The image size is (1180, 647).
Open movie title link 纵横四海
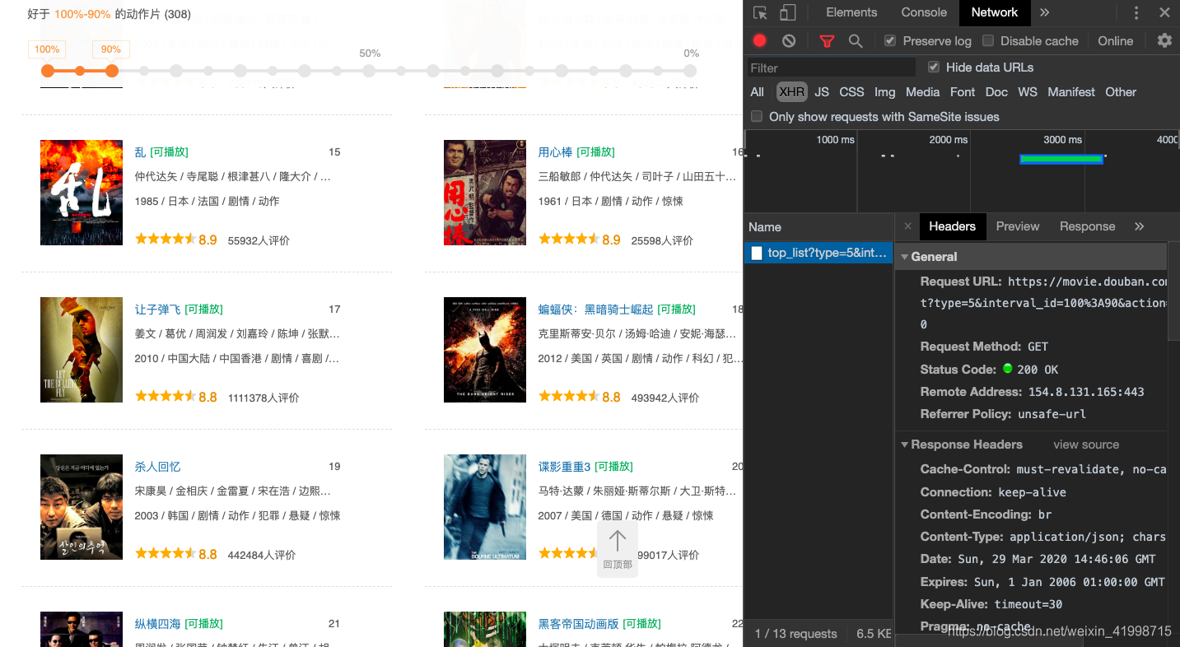[x=157, y=624]
